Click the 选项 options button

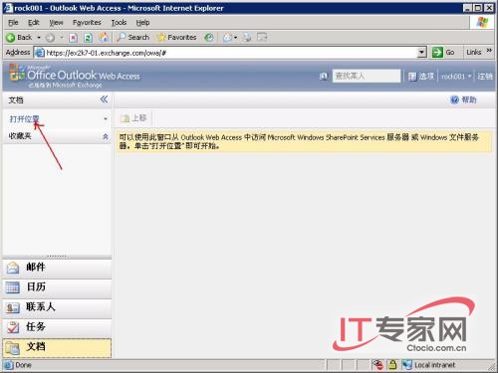click(421, 77)
